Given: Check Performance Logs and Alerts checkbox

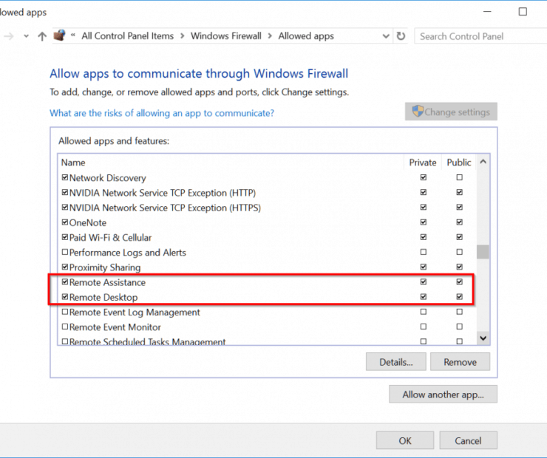Looking at the screenshot, I should 65,252.
